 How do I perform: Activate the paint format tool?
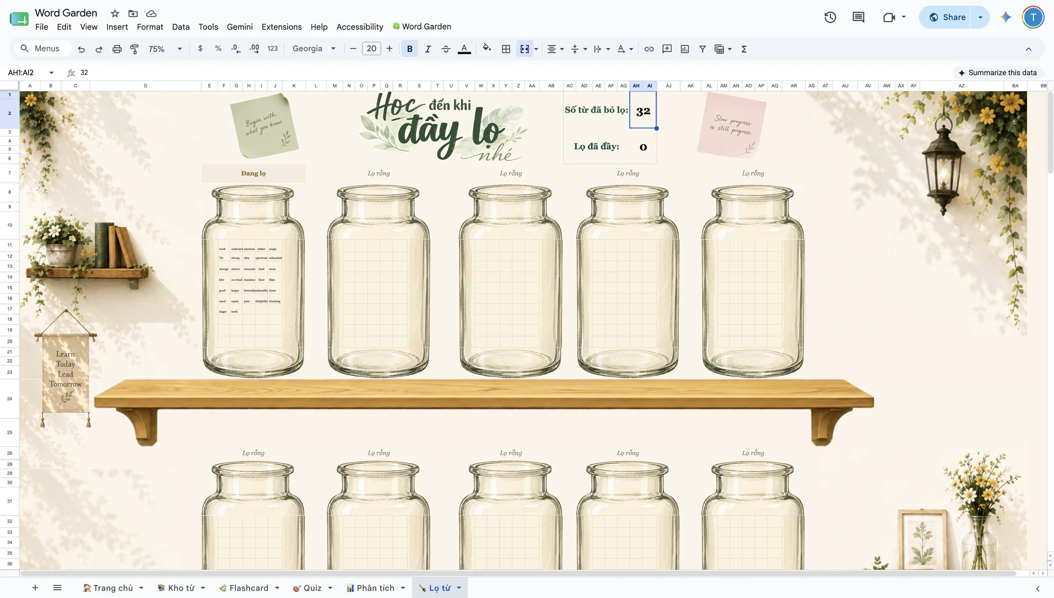point(134,49)
